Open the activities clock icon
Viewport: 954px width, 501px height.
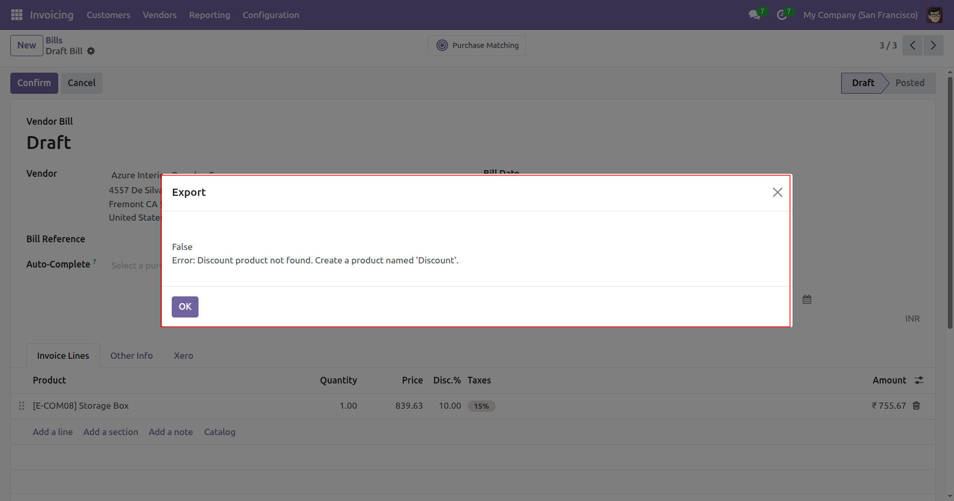click(x=782, y=15)
